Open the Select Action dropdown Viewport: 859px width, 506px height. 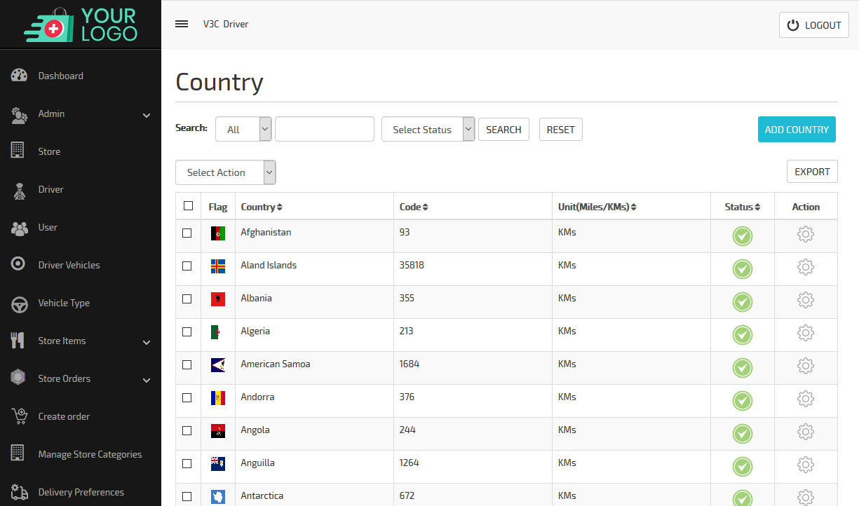[x=226, y=172]
